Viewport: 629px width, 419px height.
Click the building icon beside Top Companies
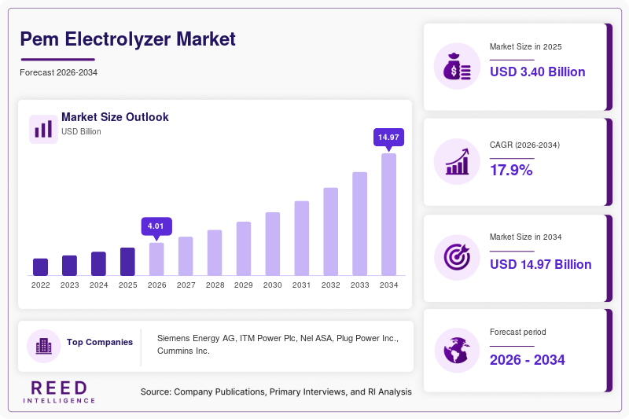pyautogui.click(x=44, y=346)
